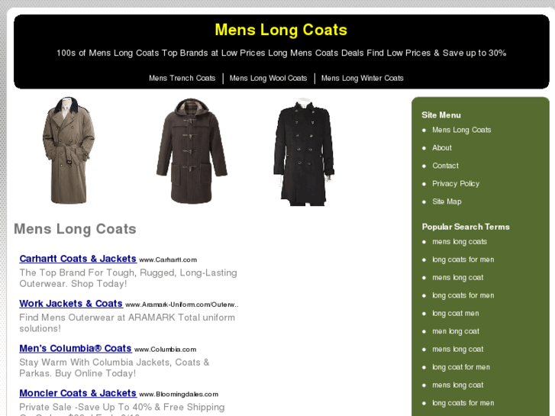Click the www.Carhartt.com ad URL
Screen dimensions: 555x416
click(x=168, y=260)
